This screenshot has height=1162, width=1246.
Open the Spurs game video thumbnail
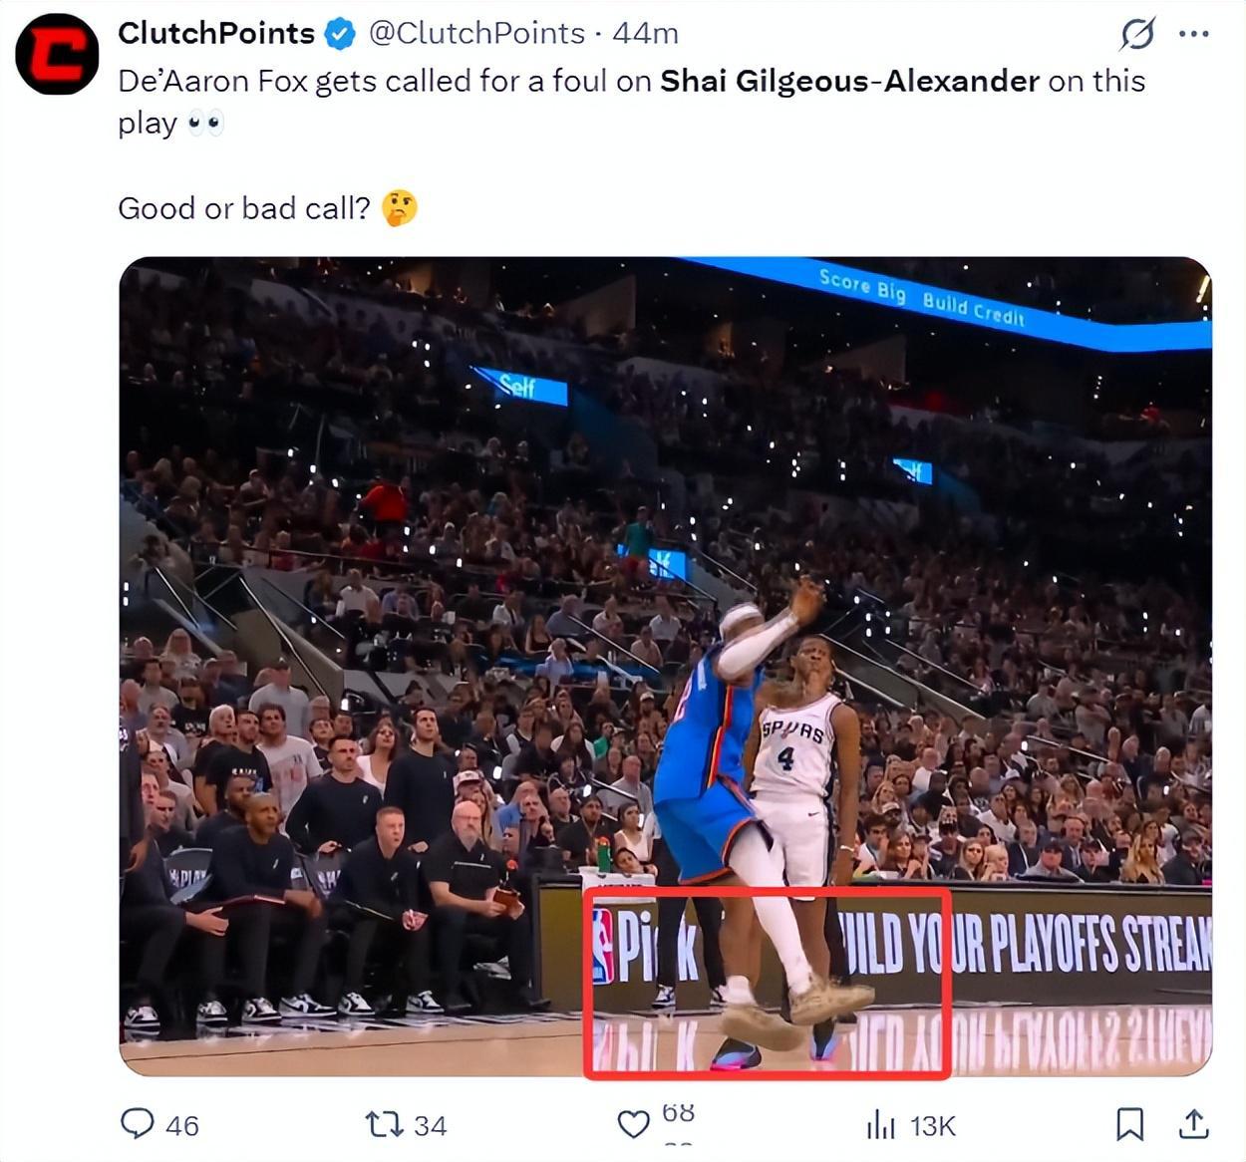666,666
